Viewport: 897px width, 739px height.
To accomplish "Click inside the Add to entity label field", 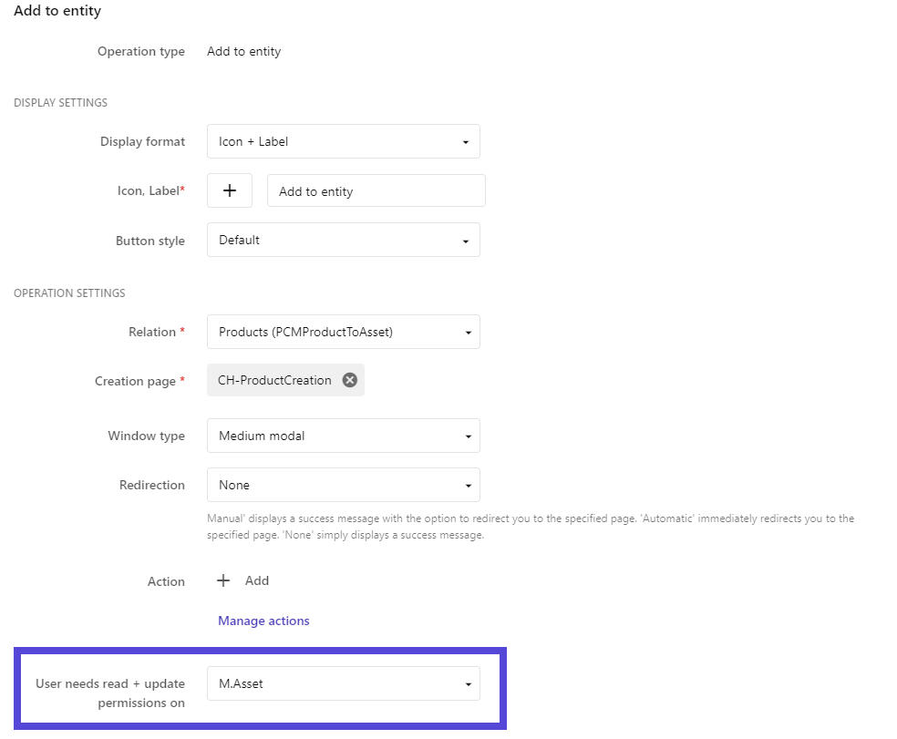I will [x=376, y=190].
